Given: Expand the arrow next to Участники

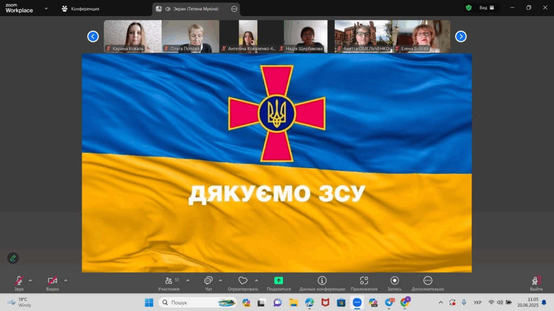Looking at the screenshot, I should [x=188, y=281].
